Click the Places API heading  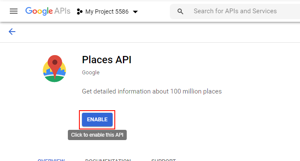(107, 60)
